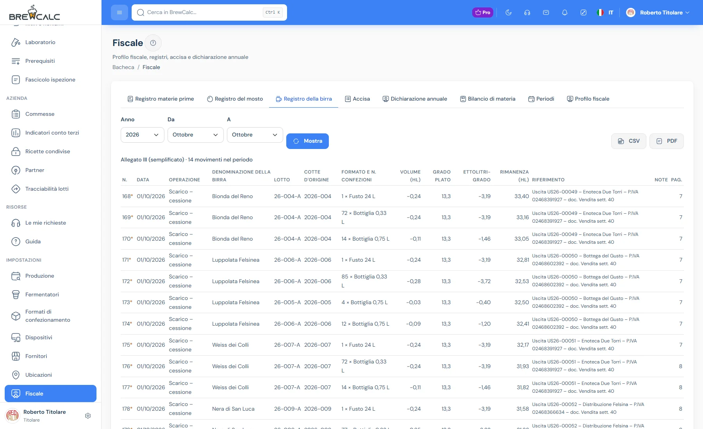Switch to dark mode moon icon
The height and width of the screenshot is (429, 703).
(x=509, y=12)
